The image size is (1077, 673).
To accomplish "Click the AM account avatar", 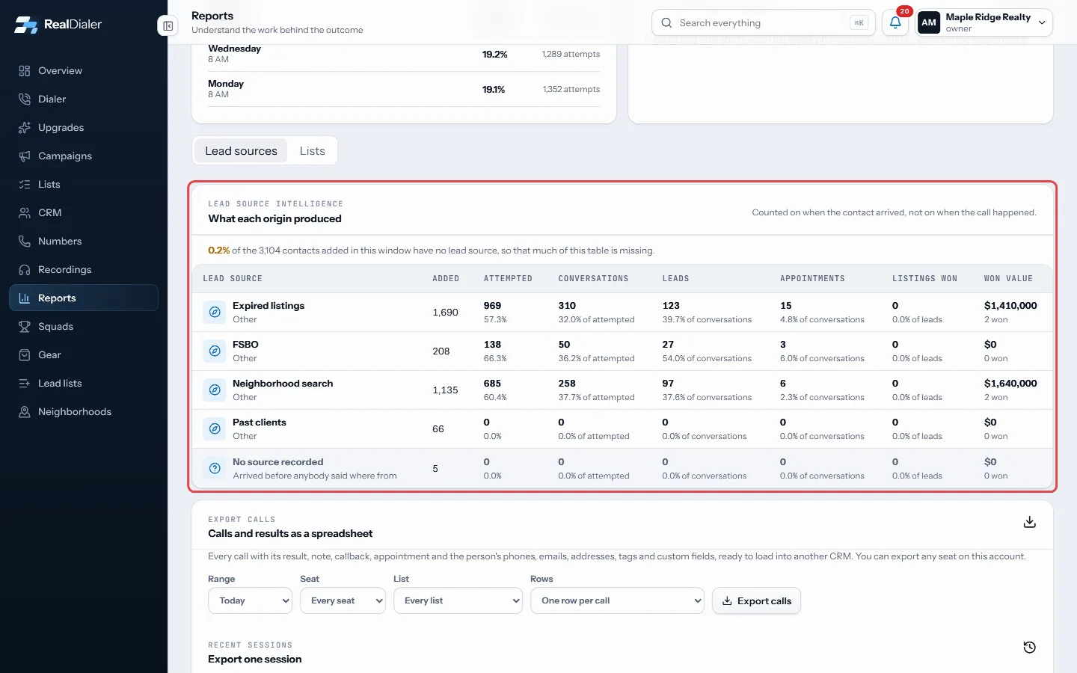I will pos(929,23).
